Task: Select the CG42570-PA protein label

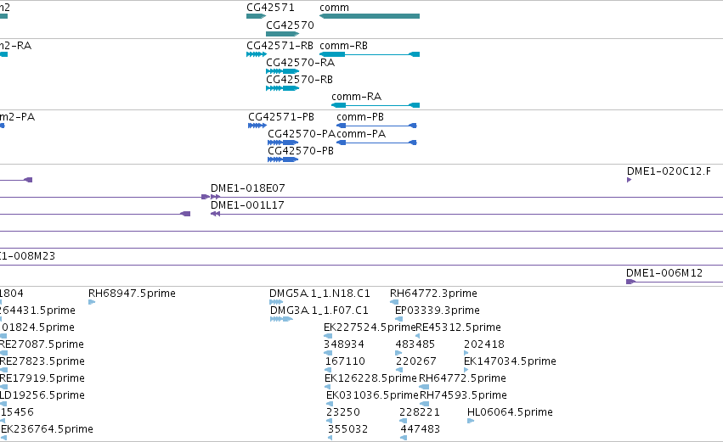Action: pyautogui.click(x=302, y=134)
